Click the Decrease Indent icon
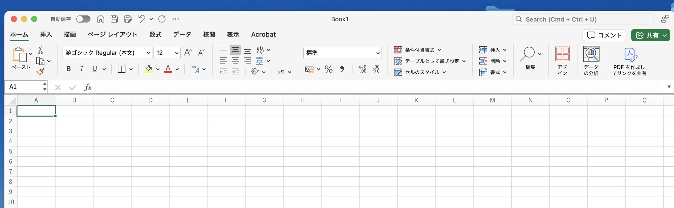Image resolution: width=674 pixels, height=208 pixels. 223,72
